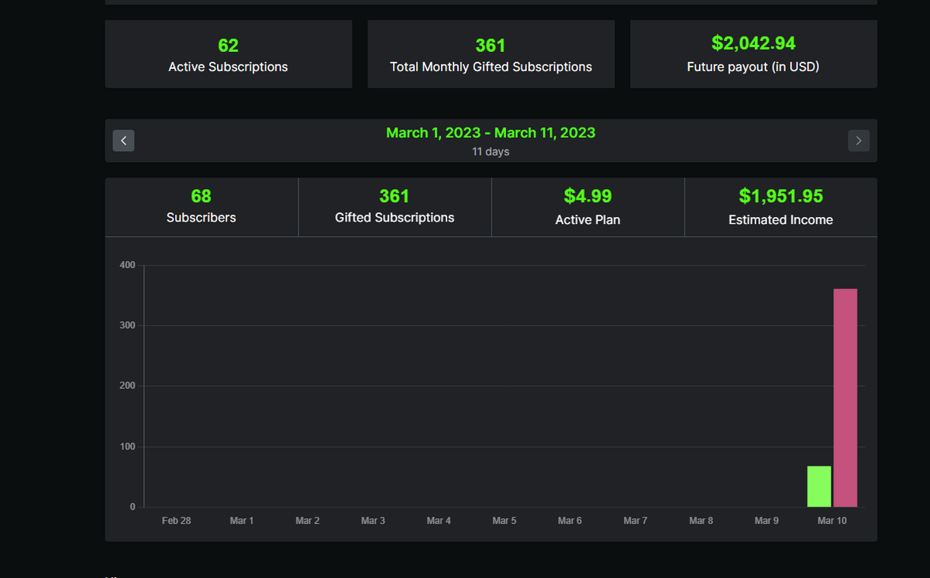Viewport: 930px width, 578px height.
Task: Select the $4.99 Active Plan stat
Action: pyautogui.click(x=588, y=207)
